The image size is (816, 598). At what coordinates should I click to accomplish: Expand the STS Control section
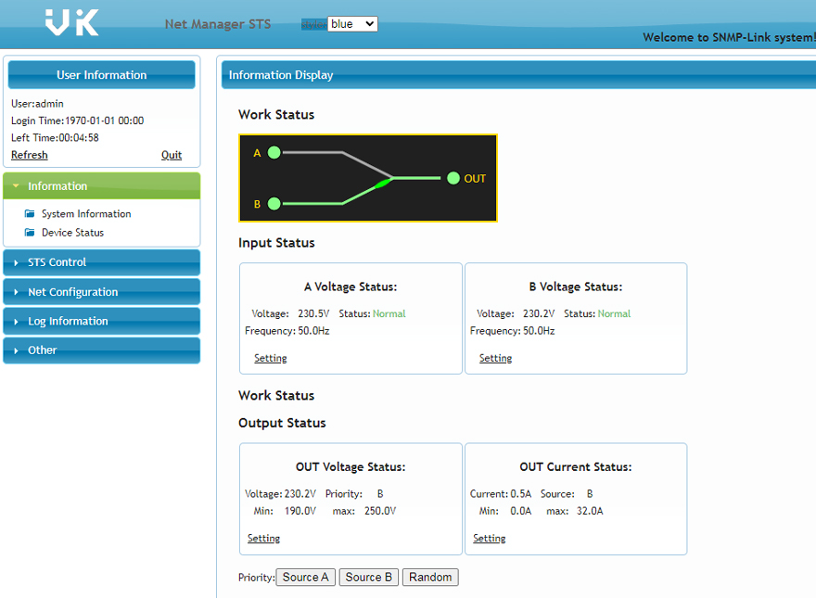(57, 262)
